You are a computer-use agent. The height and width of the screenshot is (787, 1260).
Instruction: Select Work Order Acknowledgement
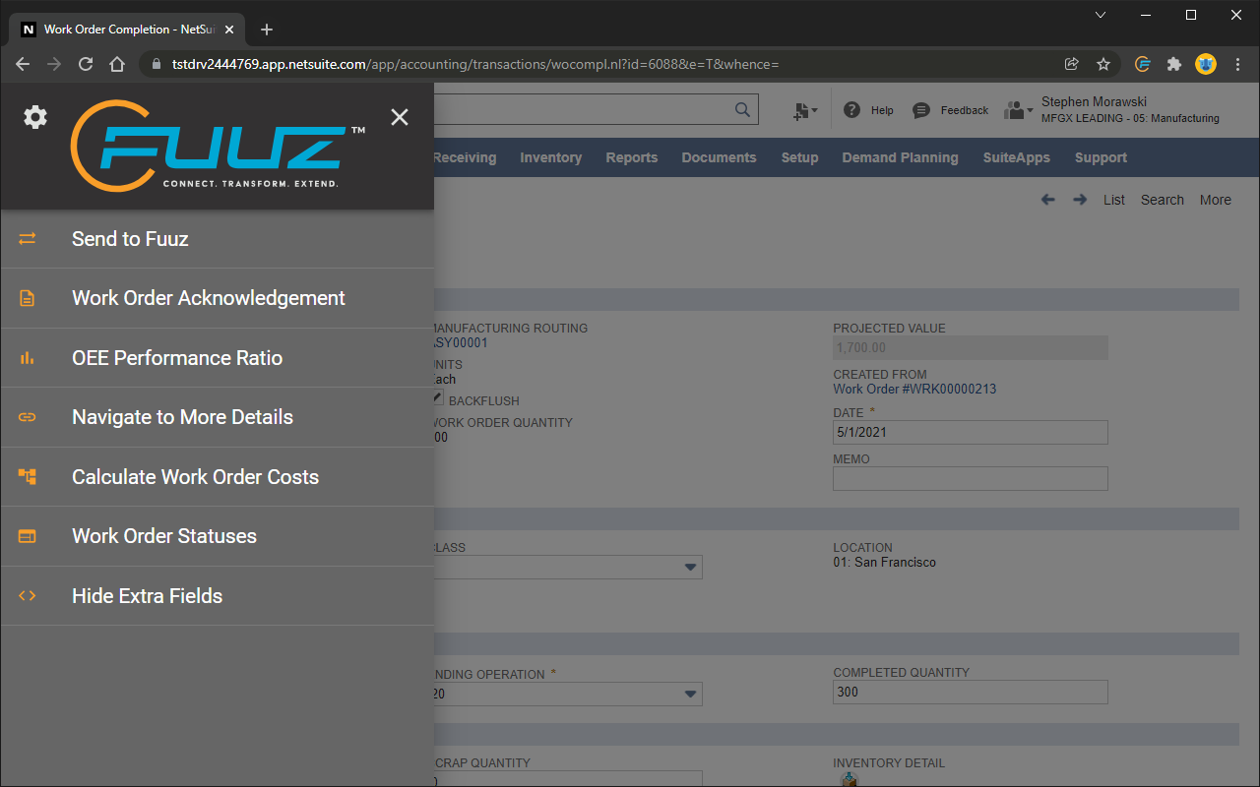208,298
